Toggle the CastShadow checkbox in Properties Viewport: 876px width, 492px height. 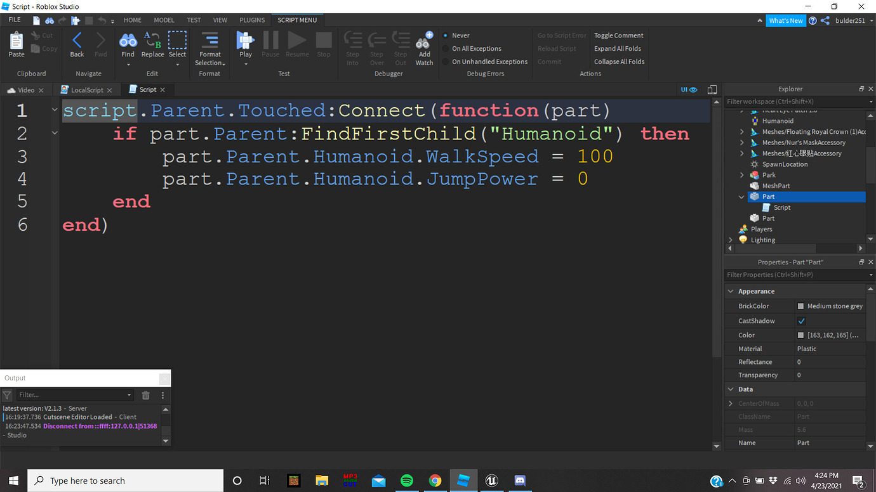[801, 320]
